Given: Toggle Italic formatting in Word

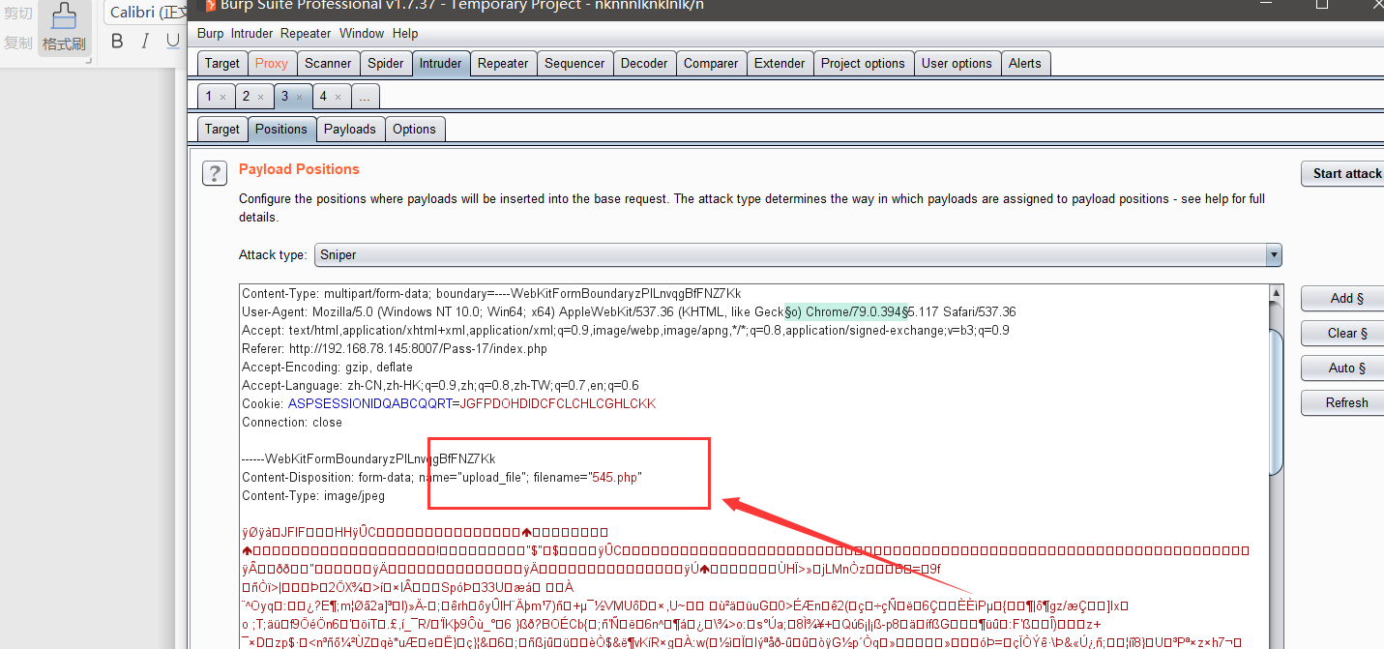Looking at the screenshot, I should pos(145,41).
